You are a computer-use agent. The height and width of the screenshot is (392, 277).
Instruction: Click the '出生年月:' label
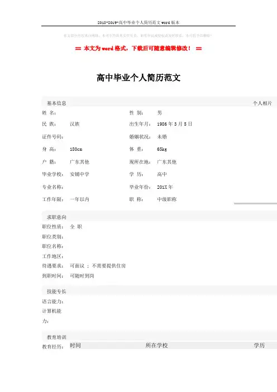[x=140, y=124]
